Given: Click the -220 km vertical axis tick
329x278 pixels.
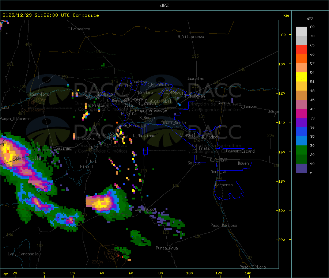Looking at the screenshot, I should [281, 240].
